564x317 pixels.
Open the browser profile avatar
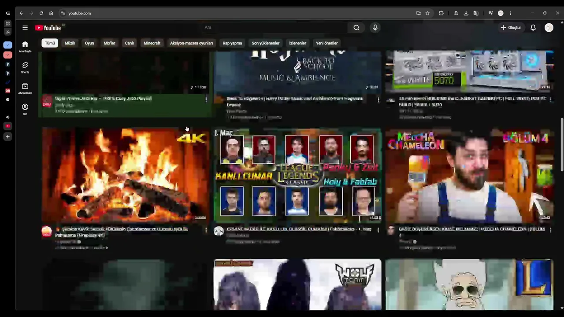501,13
